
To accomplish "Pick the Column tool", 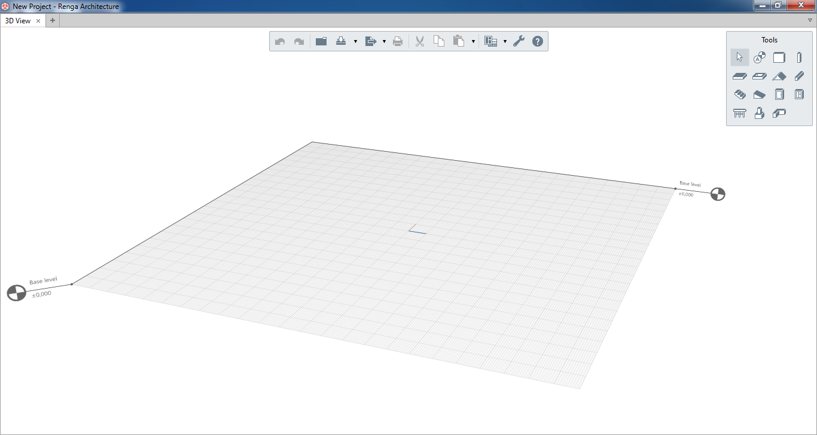I will (x=799, y=57).
